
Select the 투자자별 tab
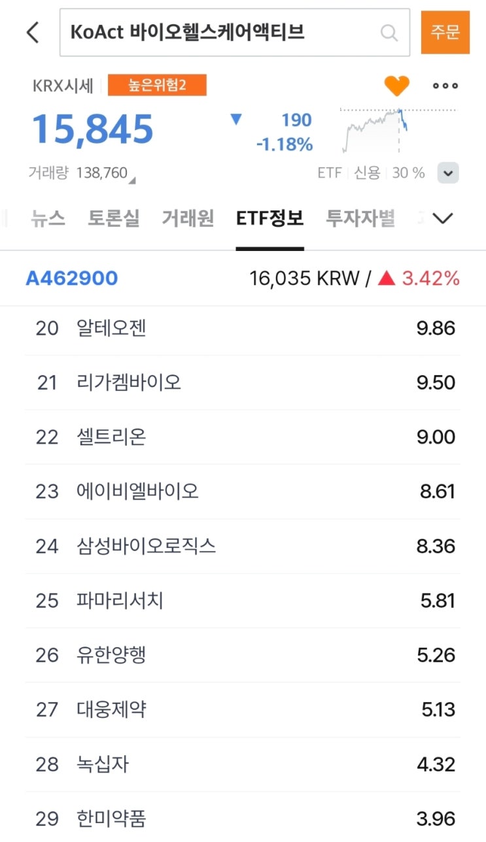[360, 218]
